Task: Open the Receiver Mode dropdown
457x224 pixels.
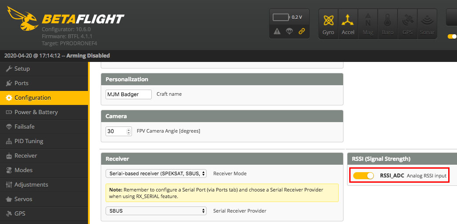Action: (x=156, y=173)
